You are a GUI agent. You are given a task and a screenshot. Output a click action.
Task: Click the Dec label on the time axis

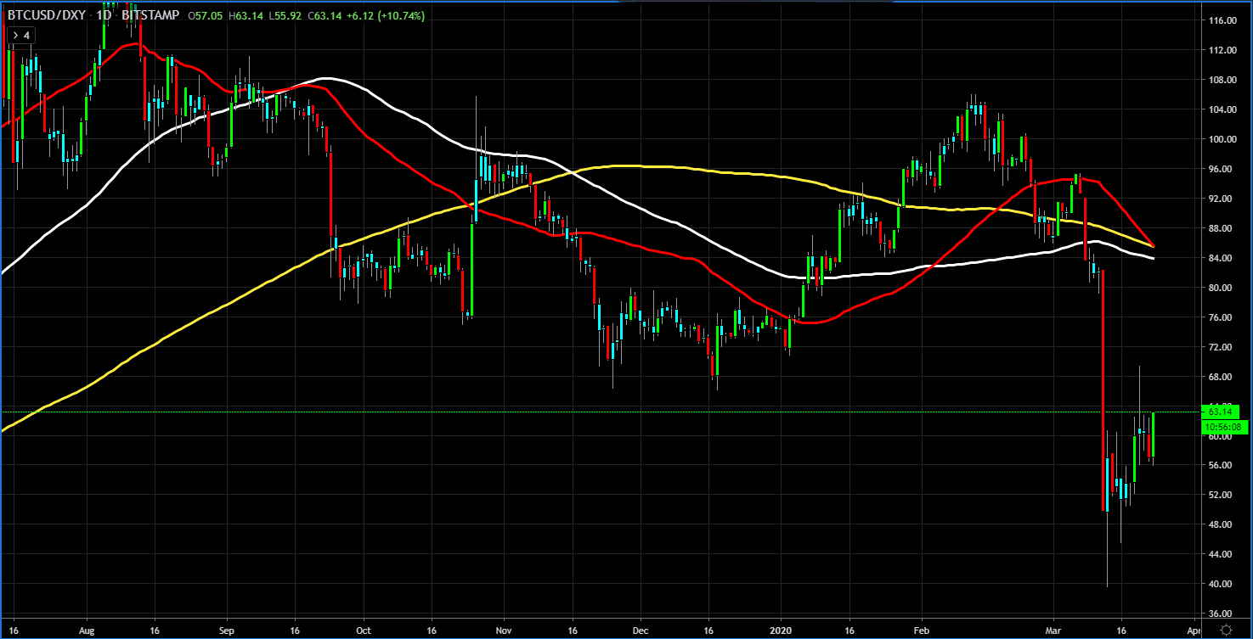click(641, 631)
